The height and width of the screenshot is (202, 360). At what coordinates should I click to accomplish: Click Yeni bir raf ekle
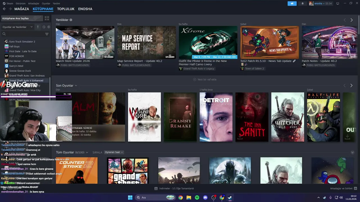[205, 79]
